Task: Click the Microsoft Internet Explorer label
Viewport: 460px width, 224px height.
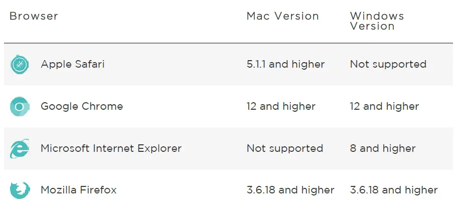Action: tap(111, 148)
